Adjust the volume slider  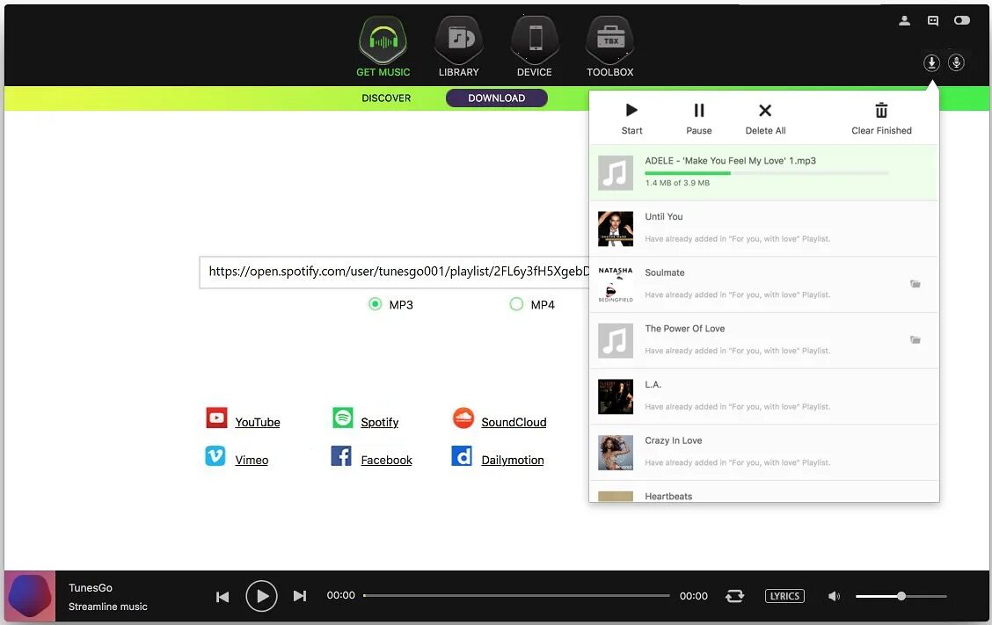click(901, 596)
